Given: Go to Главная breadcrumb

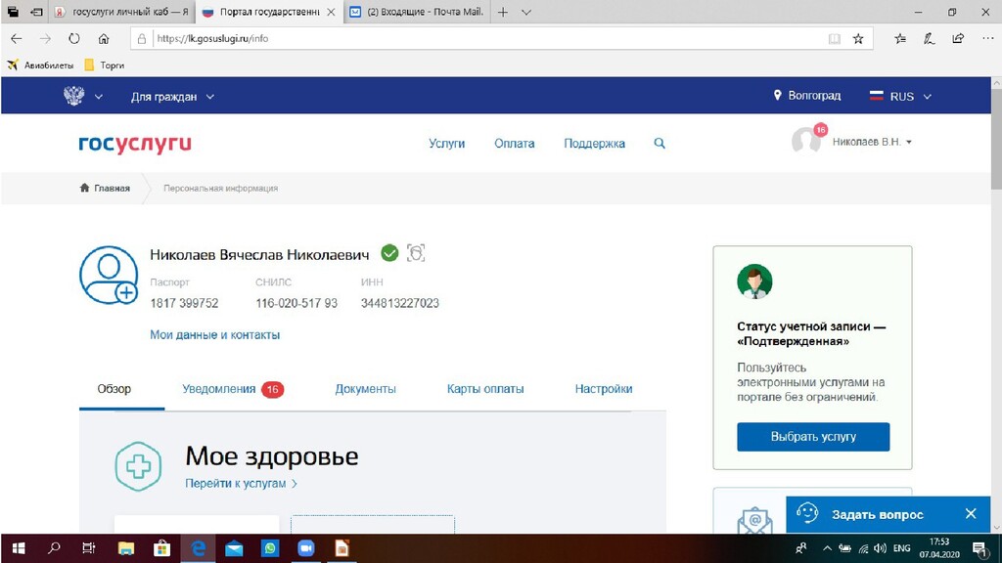Looking at the screenshot, I should (x=105, y=189).
